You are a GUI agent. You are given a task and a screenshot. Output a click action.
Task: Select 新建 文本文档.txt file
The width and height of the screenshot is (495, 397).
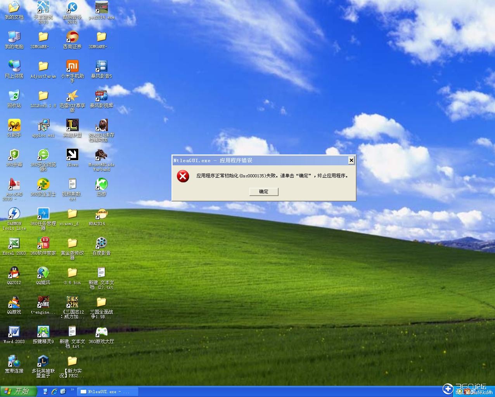pos(72,337)
